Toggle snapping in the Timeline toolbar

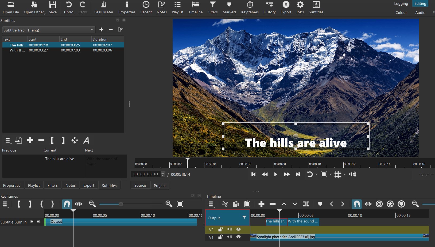[x=357, y=204]
